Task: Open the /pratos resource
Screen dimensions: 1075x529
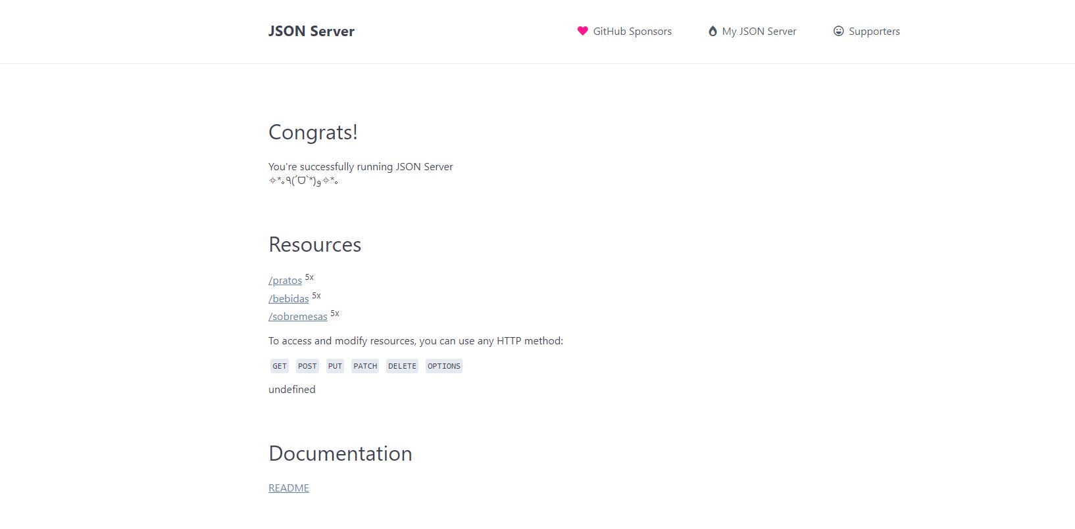Action: pyautogui.click(x=285, y=280)
